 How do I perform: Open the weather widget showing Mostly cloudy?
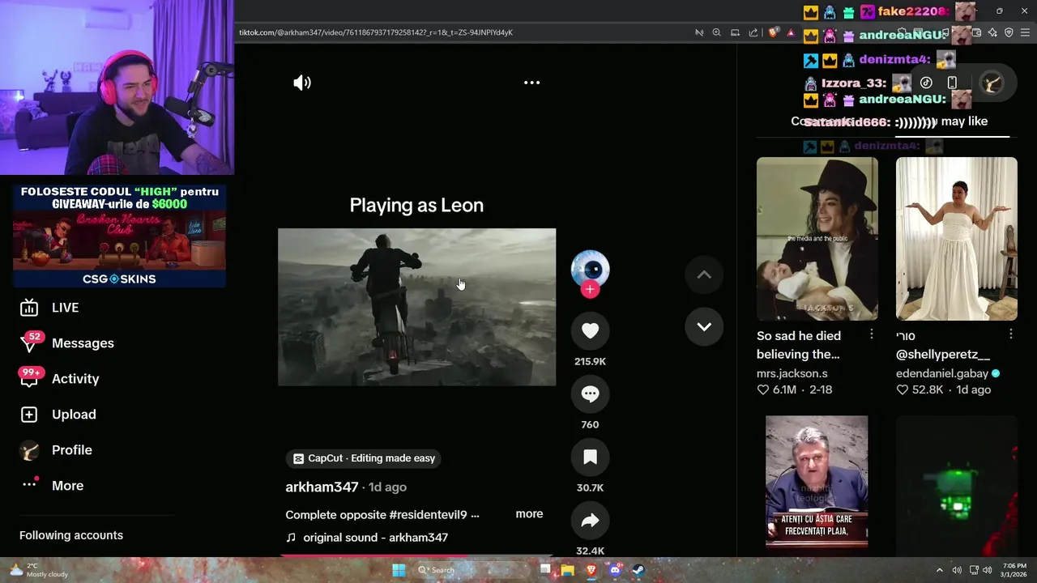pyautogui.click(x=37, y=570)
